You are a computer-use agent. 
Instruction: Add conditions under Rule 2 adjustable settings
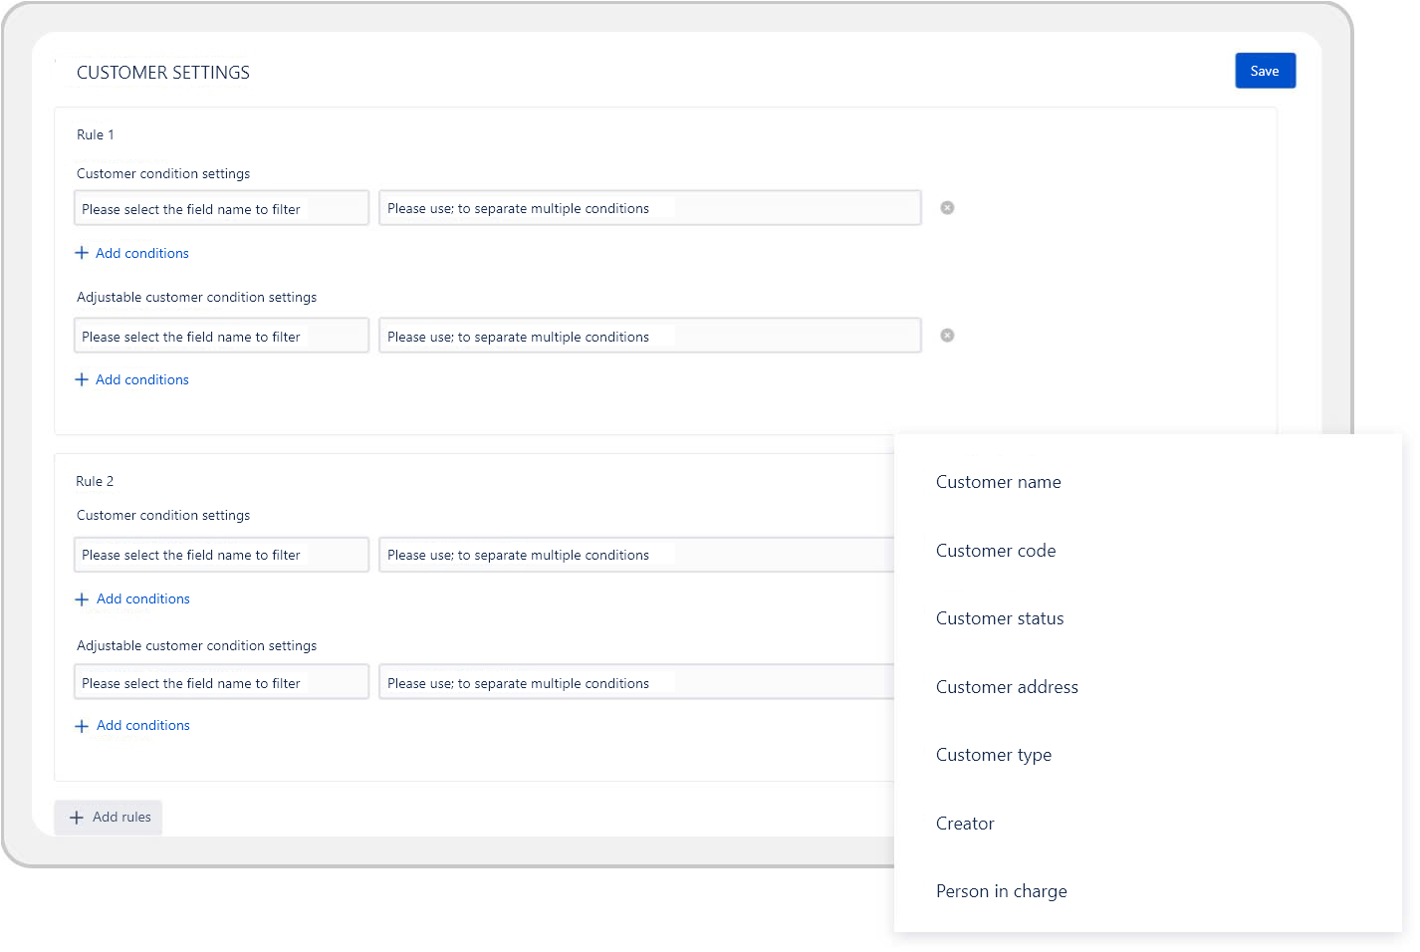pyautogui.click(x=133, y=726)
